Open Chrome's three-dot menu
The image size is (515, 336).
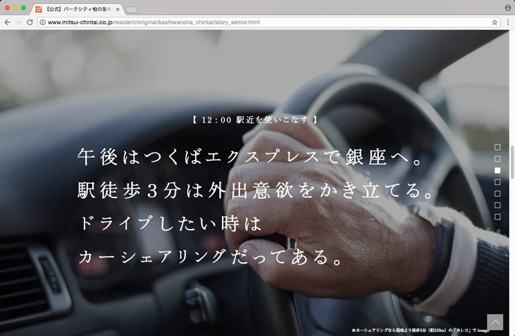coord(508,22)
